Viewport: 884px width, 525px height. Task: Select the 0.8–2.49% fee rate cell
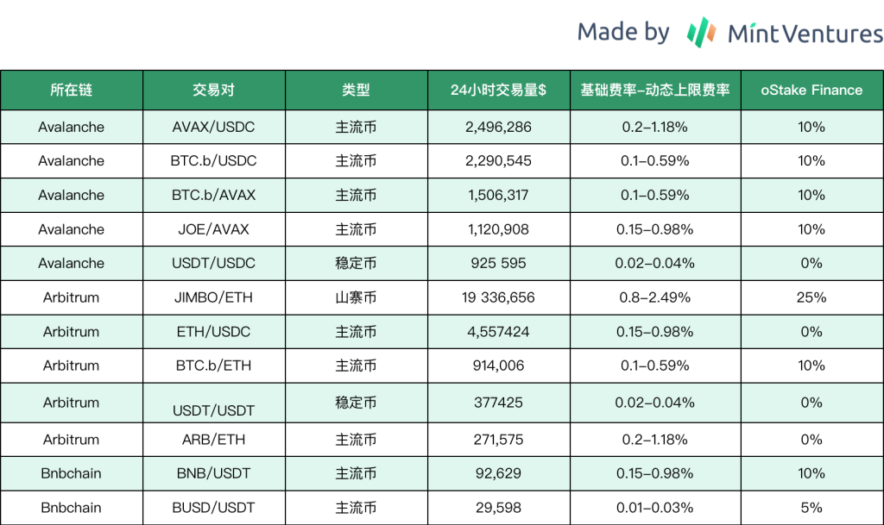pyautogui.click(x=654, y=297)
